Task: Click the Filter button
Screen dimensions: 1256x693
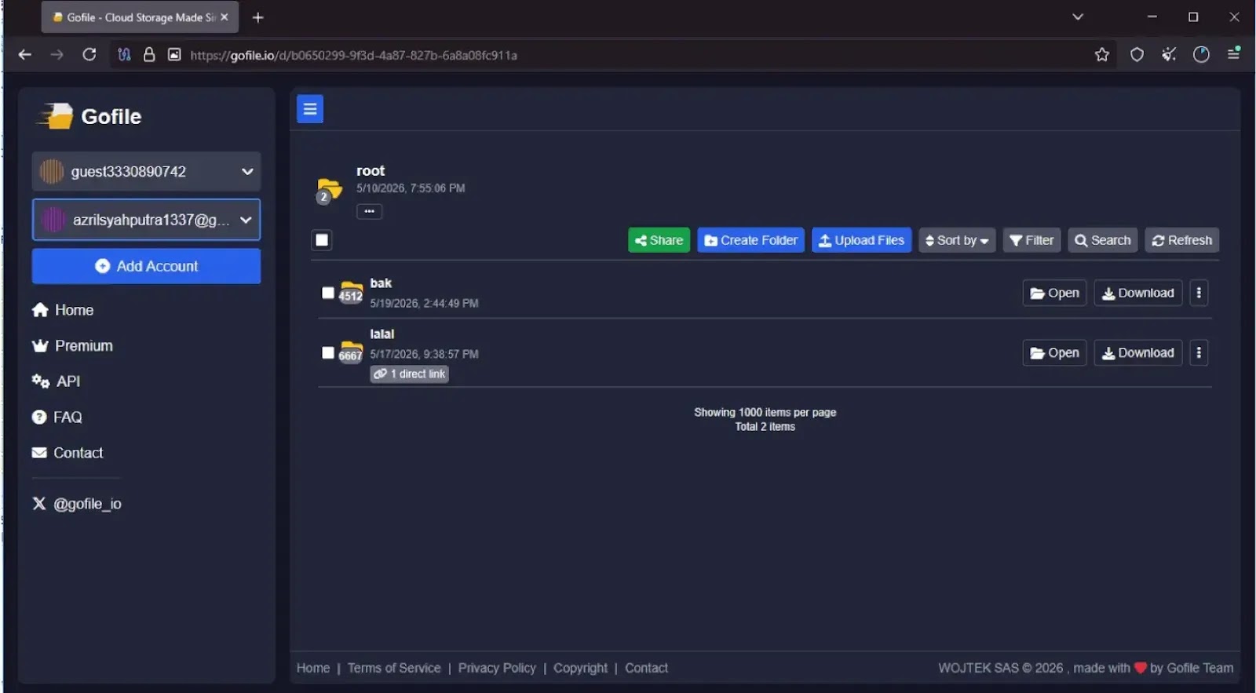Action: pos(1031,240)
